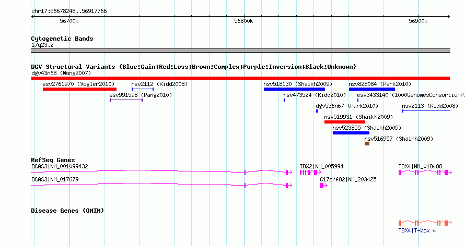The height and width of the screenshot is (246, 465).
Task: Select the esv991598 (Pang2010) purple inversion bar
Action: point(126,100)
